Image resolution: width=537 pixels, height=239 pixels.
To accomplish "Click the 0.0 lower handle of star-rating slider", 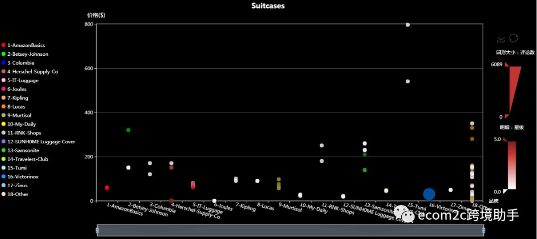I will (x=505, y=191).
